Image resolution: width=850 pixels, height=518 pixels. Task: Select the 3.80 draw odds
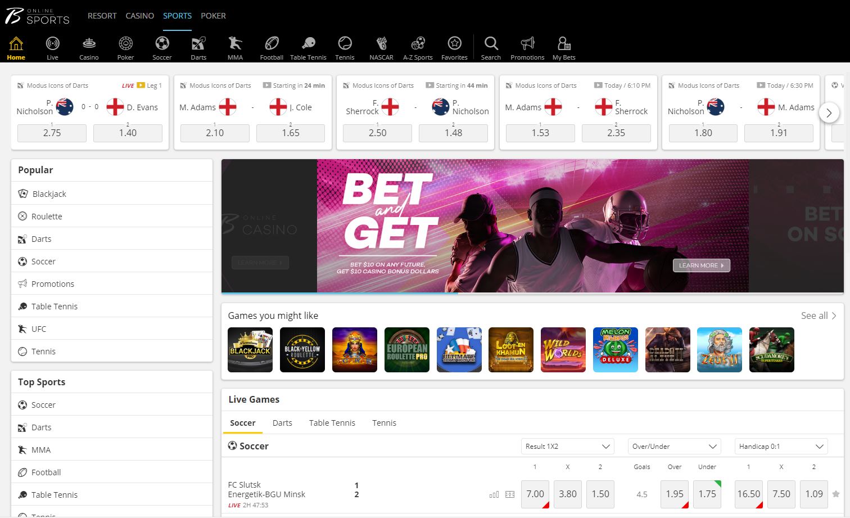[568, 494]
